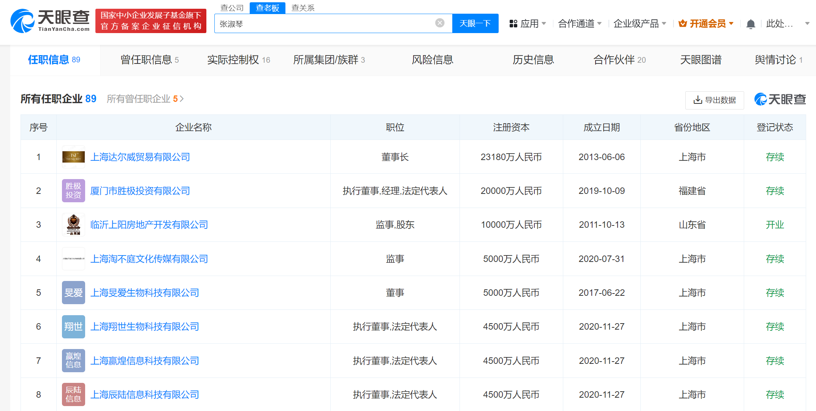This screenshot has width=816, height=411.
Task: Select the 所属集团/族群 3 tab
Action: tap(329, 60)
